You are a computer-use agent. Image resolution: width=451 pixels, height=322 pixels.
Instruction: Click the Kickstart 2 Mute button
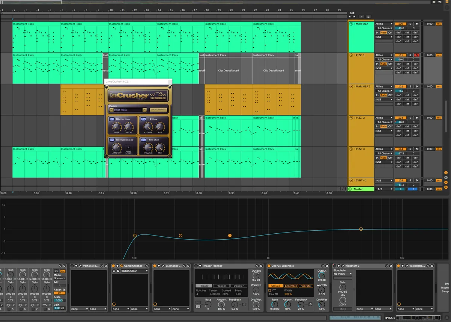coord(343,309)
